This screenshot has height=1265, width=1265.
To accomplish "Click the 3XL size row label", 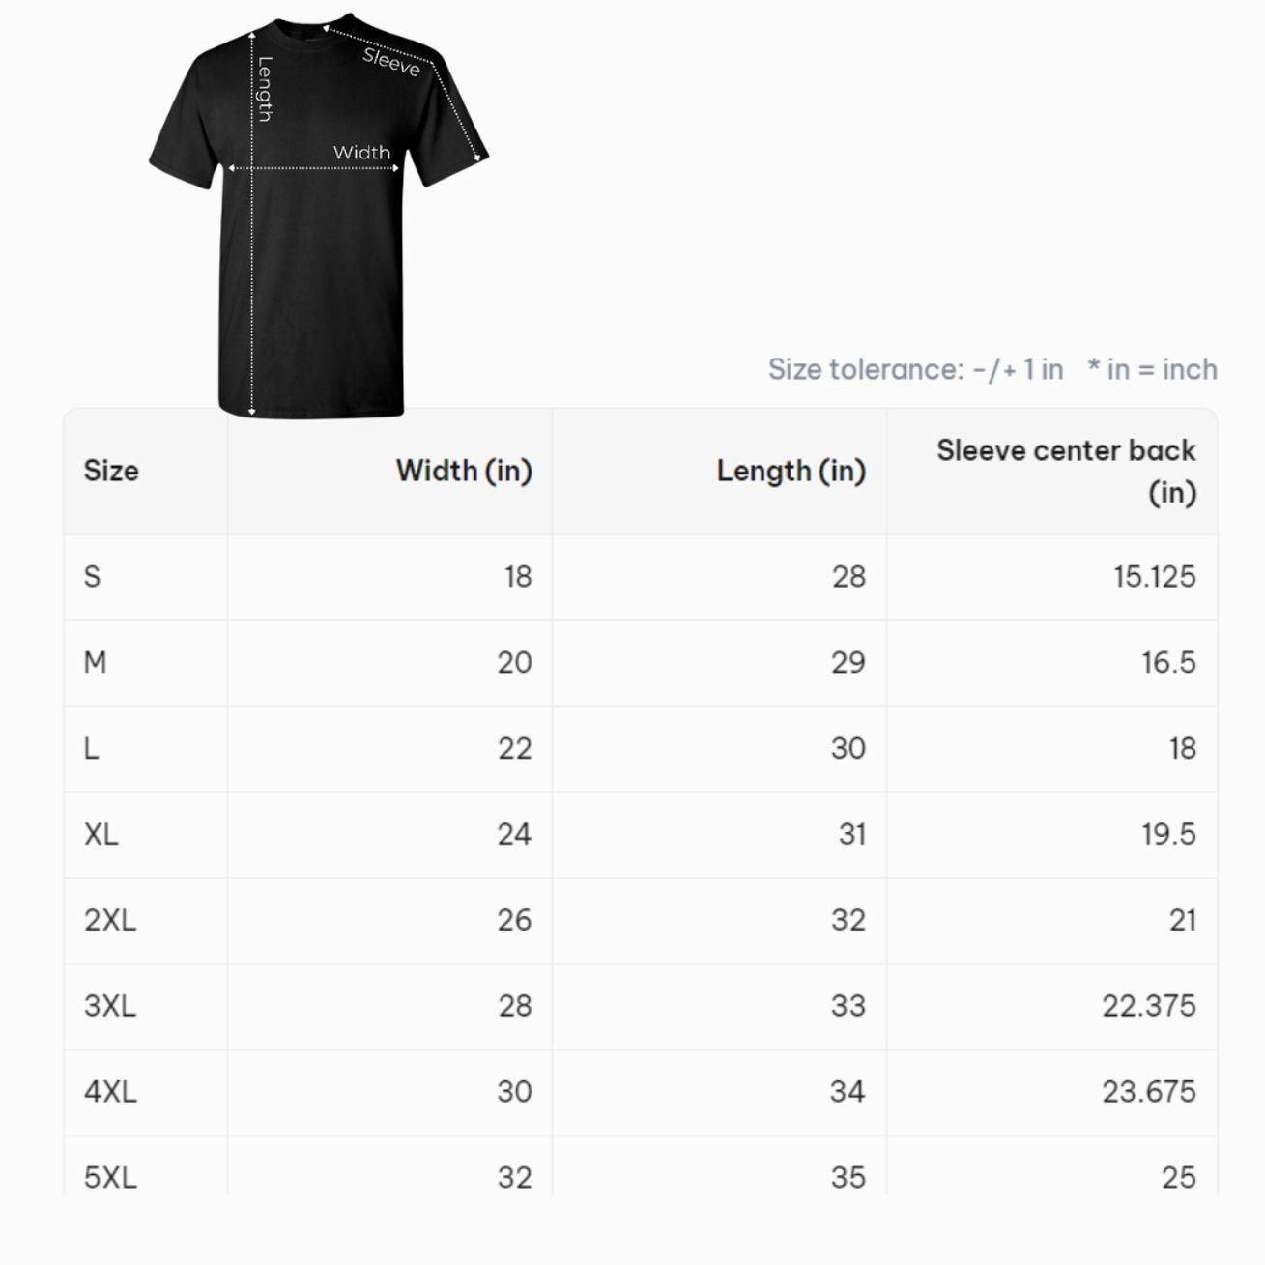I will [x=110, y=1006].
